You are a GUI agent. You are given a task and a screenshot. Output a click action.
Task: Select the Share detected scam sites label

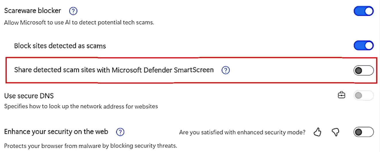[x=114, y=70]
